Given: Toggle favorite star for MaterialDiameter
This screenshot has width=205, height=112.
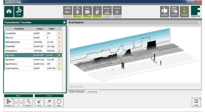Looking at the screenshot, I should 59,42.
